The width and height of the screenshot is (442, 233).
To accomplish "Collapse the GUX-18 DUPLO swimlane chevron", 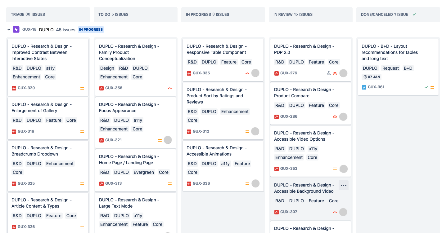I will click(9, 30).
